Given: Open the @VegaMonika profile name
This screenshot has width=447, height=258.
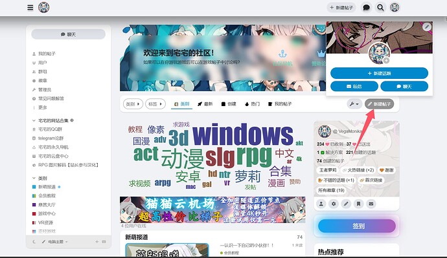Looking at the screenshot, I should pos(347,131).
